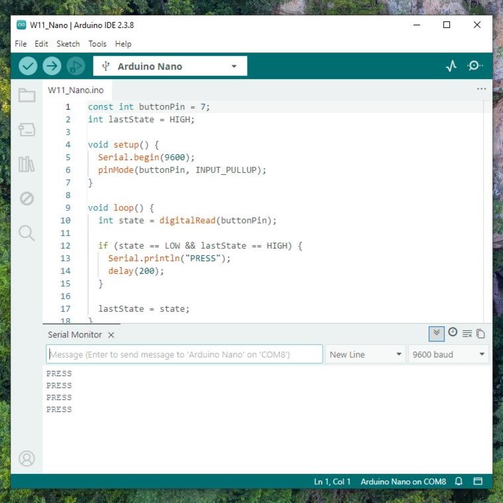Open the 9600 baud rate dropdown
503x503 pixels.
pos(448,354)
